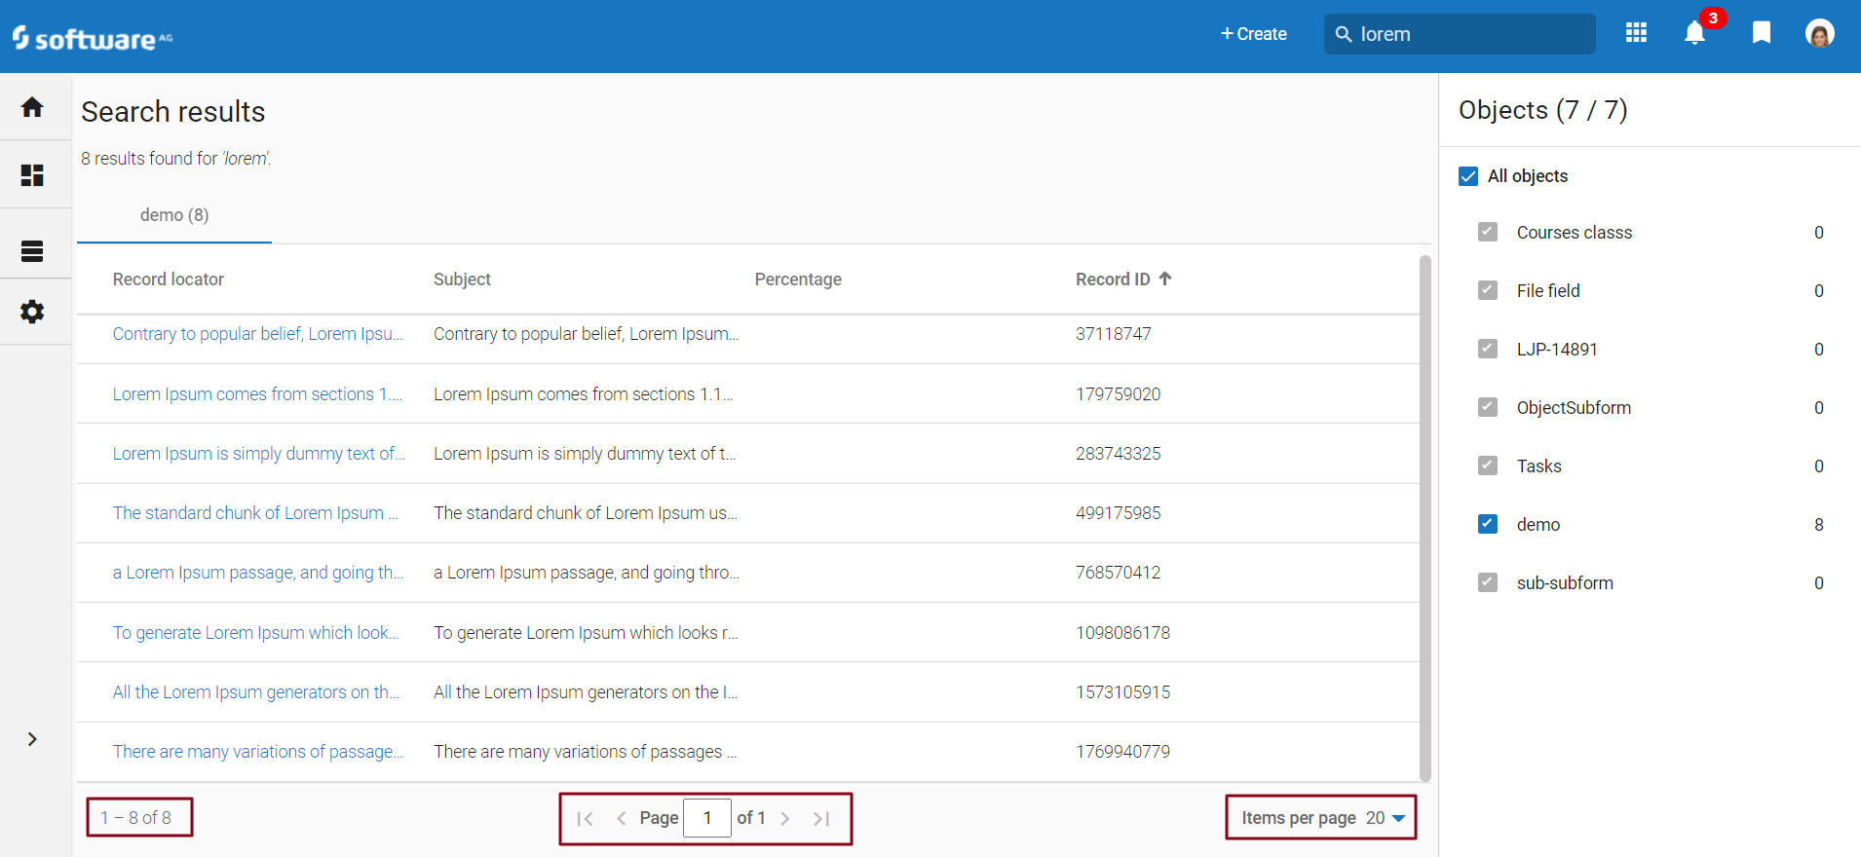The height and width of the screenshot is (857, 1861).
Task: Toggle the File field checkbox
Action: 1488,290
